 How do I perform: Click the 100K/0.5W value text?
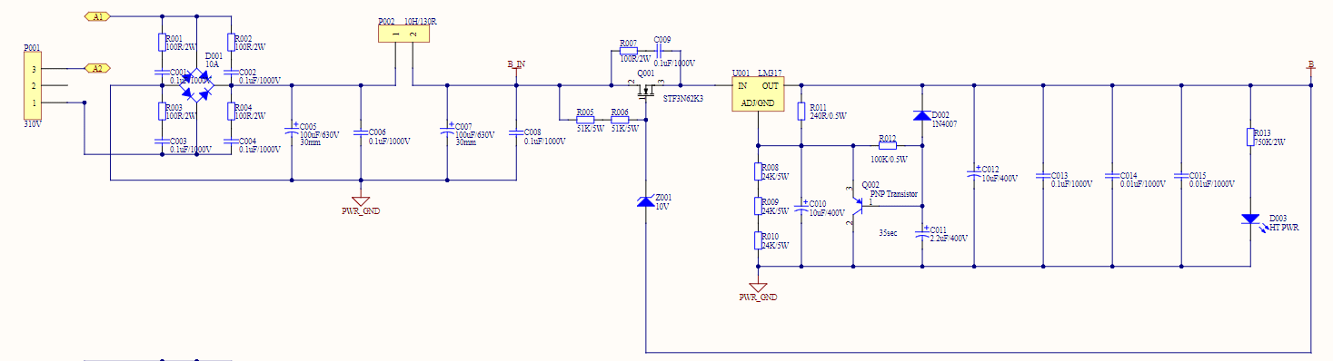[889, 160]
